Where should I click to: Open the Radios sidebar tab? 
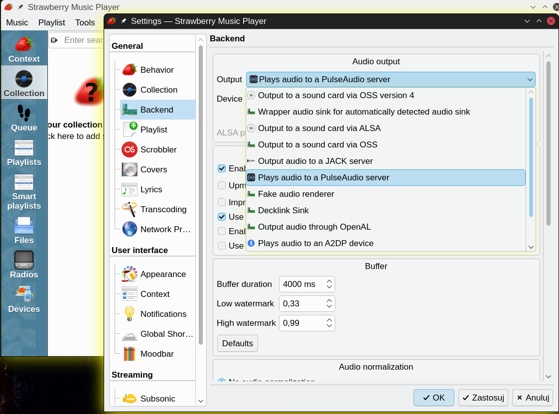coord(24,265)
